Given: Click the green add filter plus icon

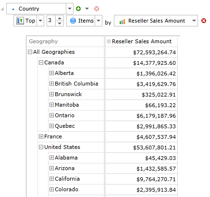Looking at the screenshot, I should [78, 9].
